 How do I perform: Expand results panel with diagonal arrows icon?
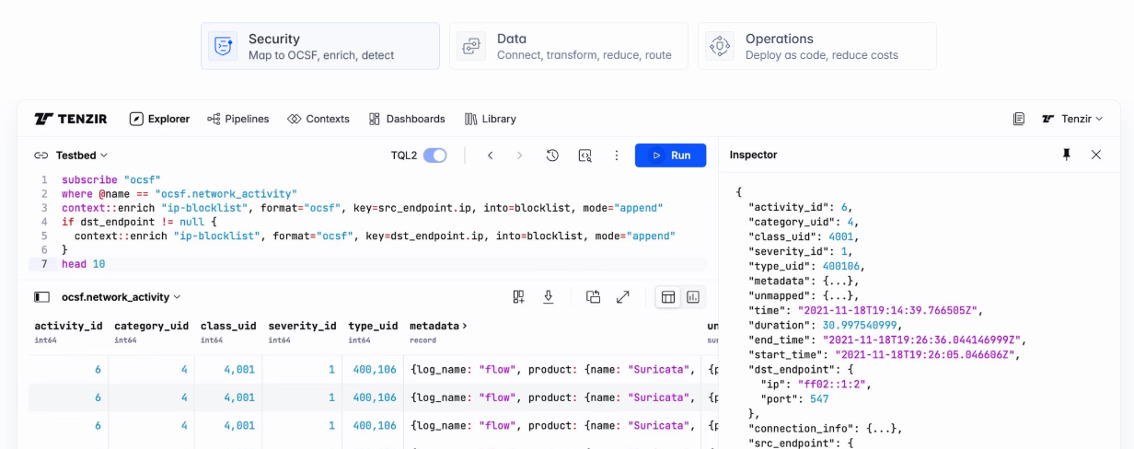(623, 297)
